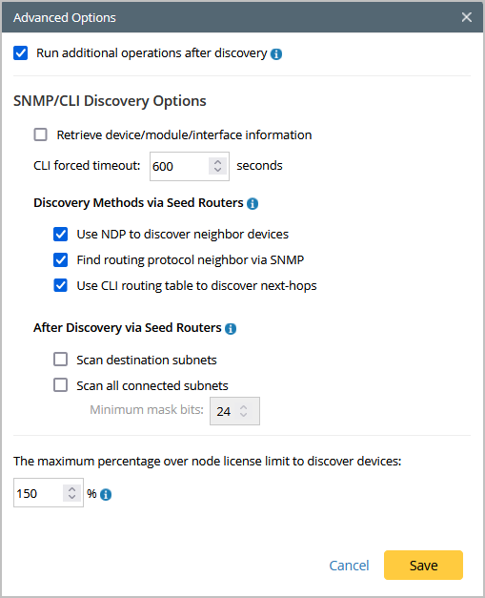Screen dimensions: 485x598
Task: Open info icon next to Discovery Methods heading
Action: [x=253, y=204]
